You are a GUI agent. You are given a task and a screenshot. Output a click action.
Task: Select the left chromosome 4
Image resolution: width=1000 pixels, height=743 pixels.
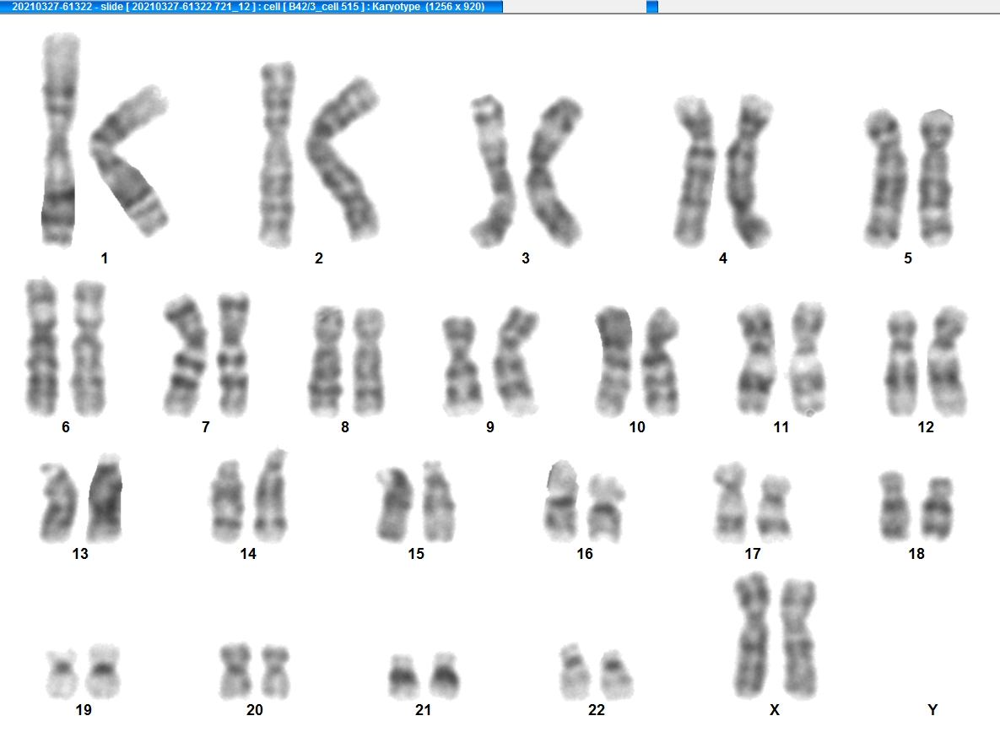tap(695, 171)
